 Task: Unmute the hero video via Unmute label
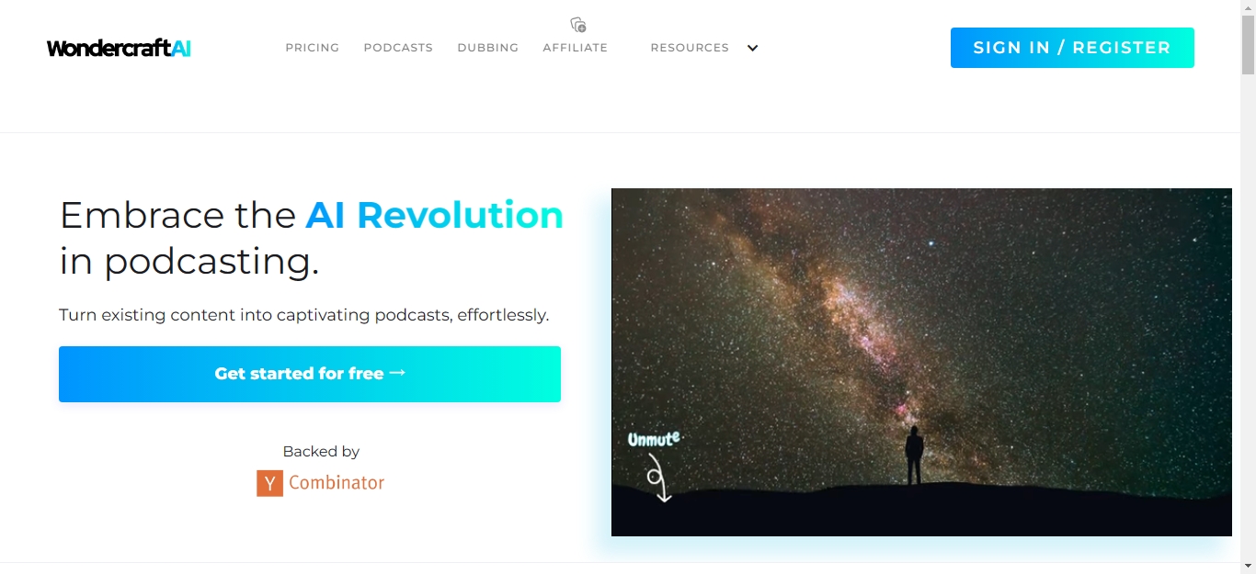tap(654, 439)
